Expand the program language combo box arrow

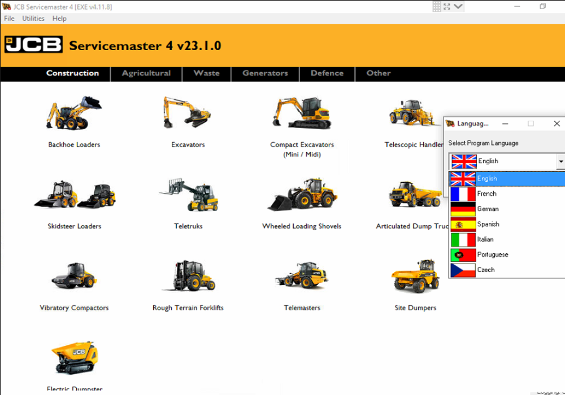(x=560, y=161)
